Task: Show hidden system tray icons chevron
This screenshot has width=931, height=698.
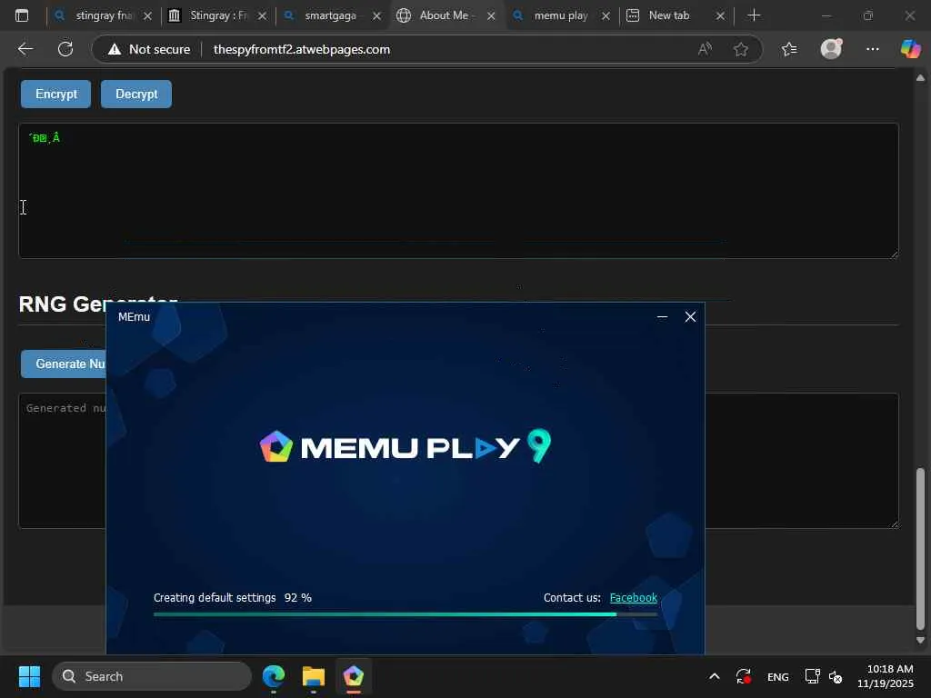Action: [715, 676]
